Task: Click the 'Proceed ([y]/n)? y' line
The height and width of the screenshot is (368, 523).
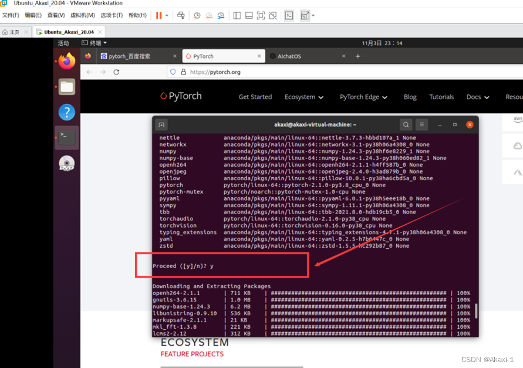Action: click(183, 266)
